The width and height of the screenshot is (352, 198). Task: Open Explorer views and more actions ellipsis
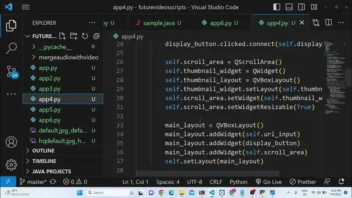click(92, 23)
